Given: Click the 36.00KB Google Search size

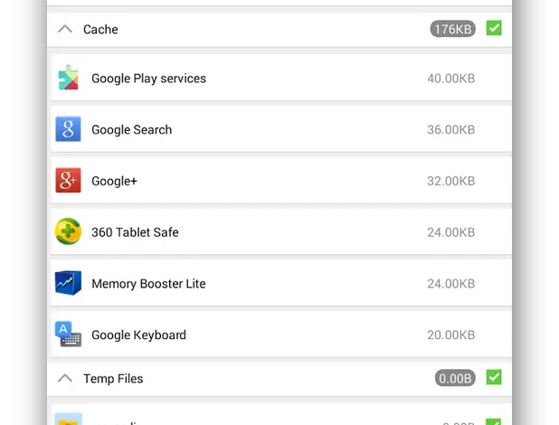Looking at the screenshot, I should click(x=450, y=130).
